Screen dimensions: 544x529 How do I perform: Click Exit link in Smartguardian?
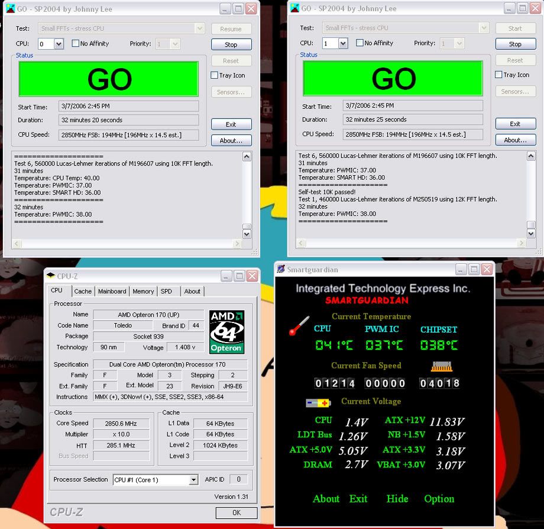click(x=358, y=499)
